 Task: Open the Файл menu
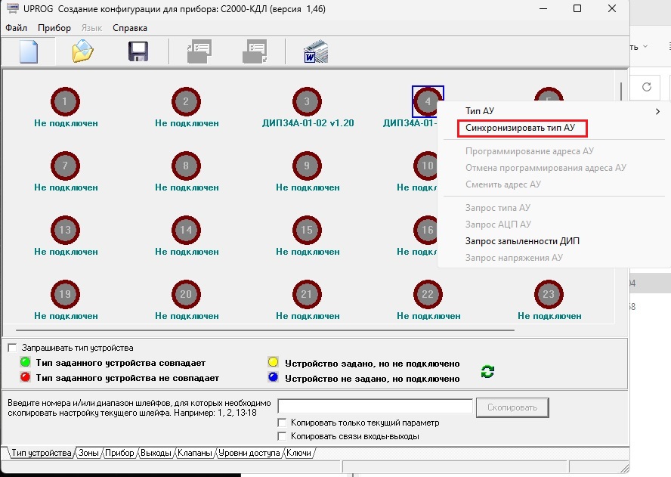click(x=17, y=28)
